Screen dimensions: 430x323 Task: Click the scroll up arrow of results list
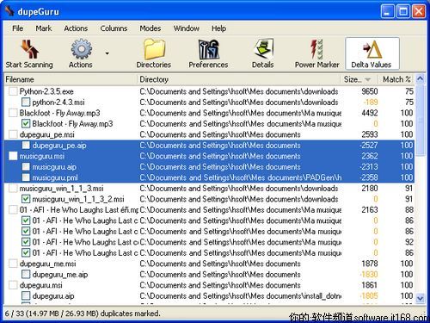point(420,79)
